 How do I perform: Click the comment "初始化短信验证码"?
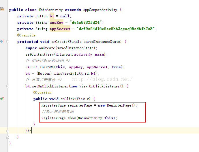(48, 61)
